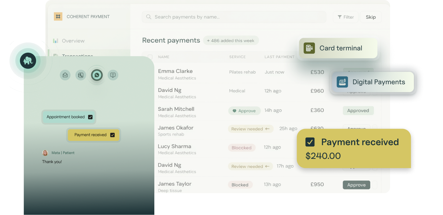Click the LAST PAYMENT column header
Screen dimensions: 443x215
(279, 57)
